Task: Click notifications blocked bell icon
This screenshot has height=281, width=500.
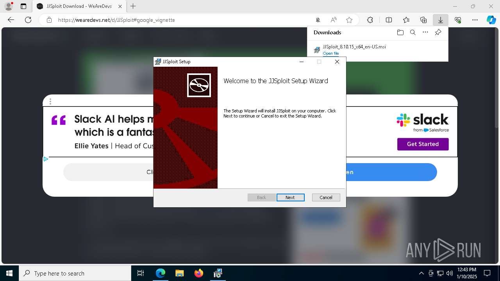Action: [x=318, y=20]
